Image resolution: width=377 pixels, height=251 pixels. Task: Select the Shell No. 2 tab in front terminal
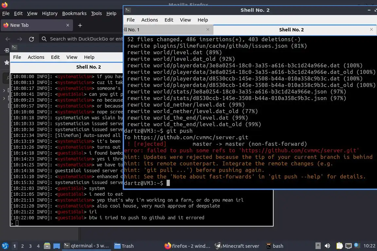(295, 29)
